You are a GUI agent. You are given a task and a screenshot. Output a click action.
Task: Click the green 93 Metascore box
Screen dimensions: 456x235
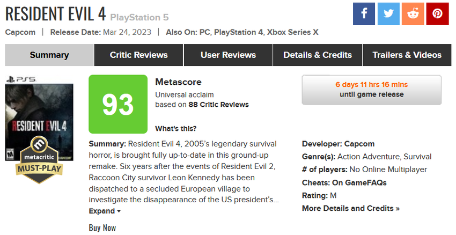pyautogui.click(x=118, y=104)
